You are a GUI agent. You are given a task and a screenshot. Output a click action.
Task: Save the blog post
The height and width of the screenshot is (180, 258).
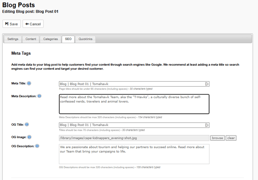[12, 24]
